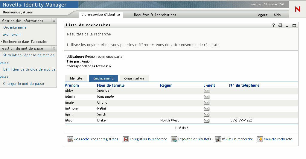Open Organigramme in the sidebar

15,27
